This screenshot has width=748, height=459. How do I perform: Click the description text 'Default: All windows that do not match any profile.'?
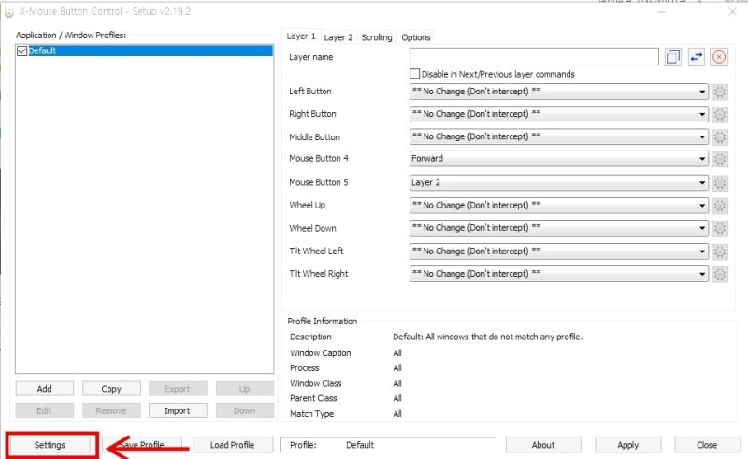click(x=487, y=337)
